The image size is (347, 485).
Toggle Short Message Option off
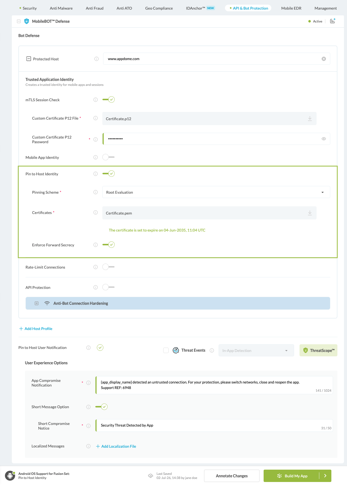click(101, 407)
